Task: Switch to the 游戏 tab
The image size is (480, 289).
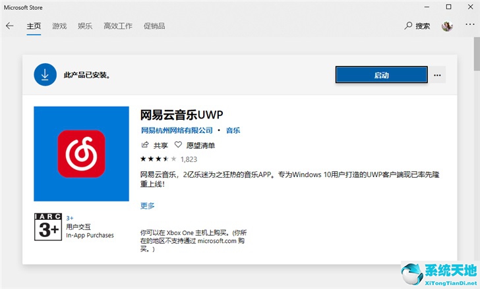Action: point(59,26)
